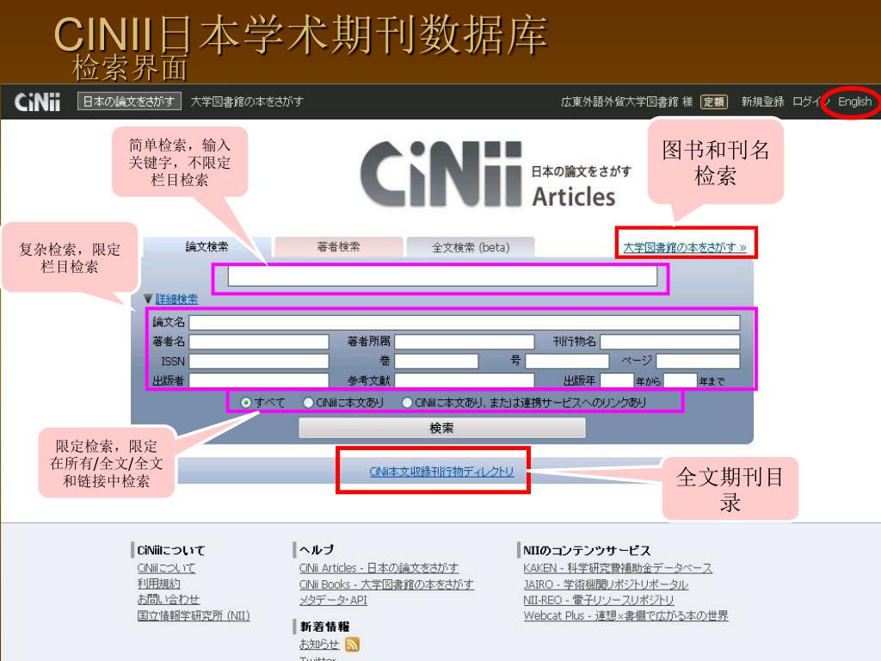Click the ページ input field
This screenshot has width=881, height=661.
click(x=698, y=361)
